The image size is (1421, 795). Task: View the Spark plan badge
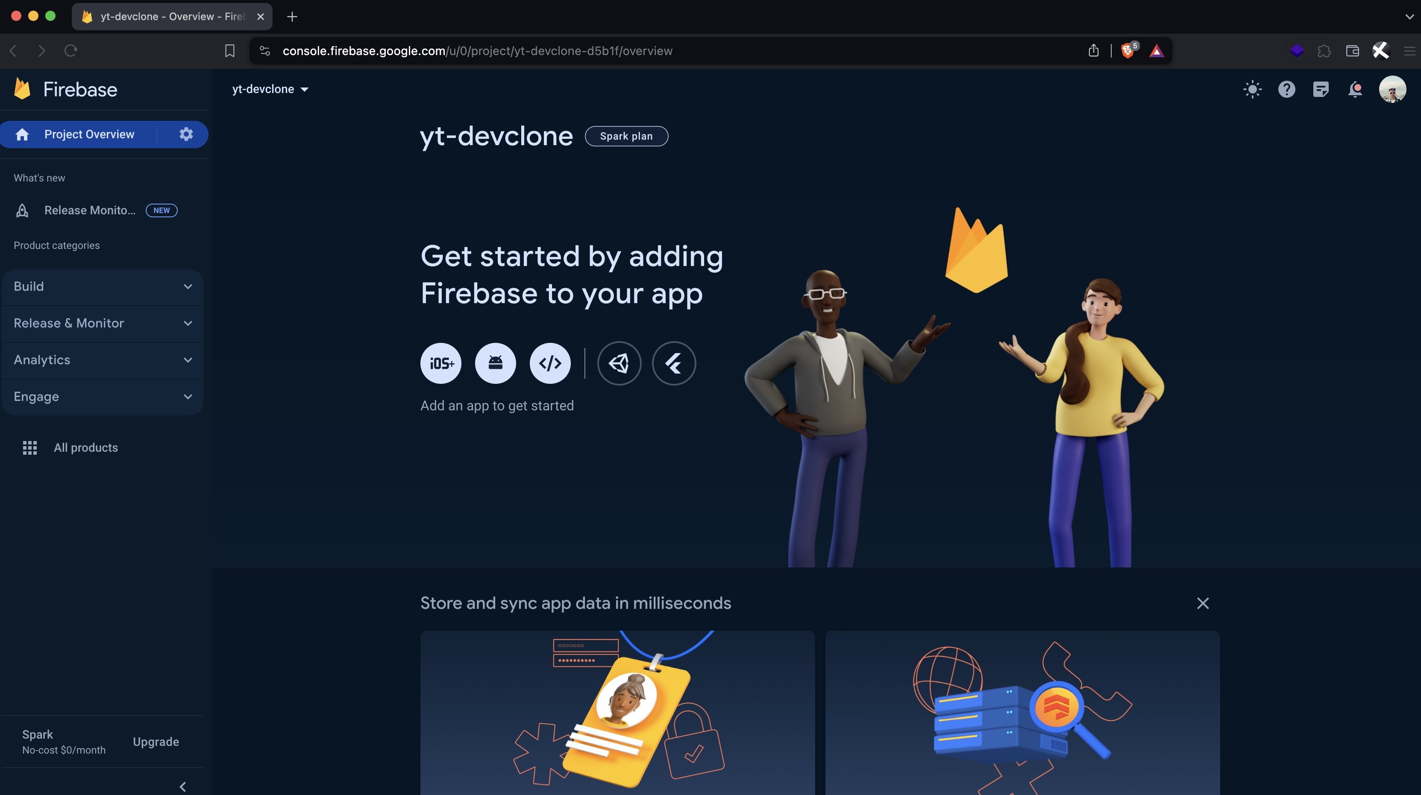(626, 136)
